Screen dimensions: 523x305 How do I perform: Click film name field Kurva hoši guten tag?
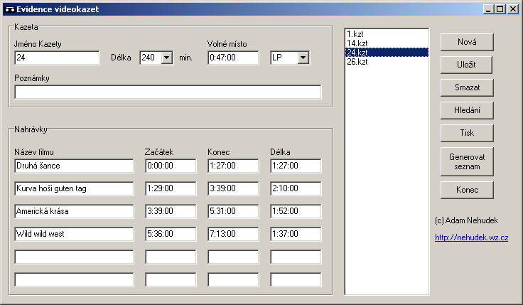pos(74,188)
